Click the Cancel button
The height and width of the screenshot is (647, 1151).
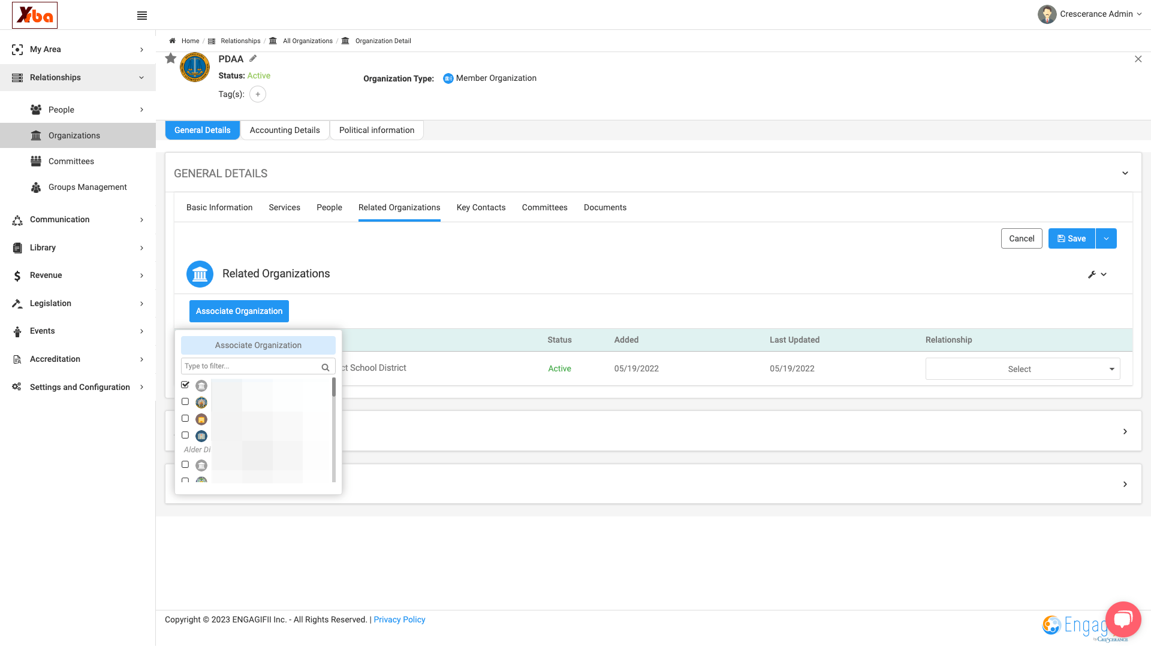click(x=1022, y=238)
